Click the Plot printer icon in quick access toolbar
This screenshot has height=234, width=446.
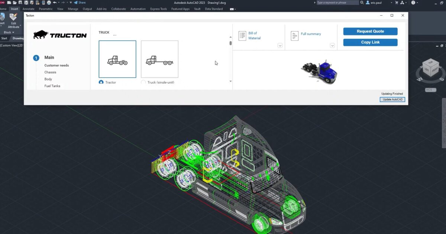point(48,3)
